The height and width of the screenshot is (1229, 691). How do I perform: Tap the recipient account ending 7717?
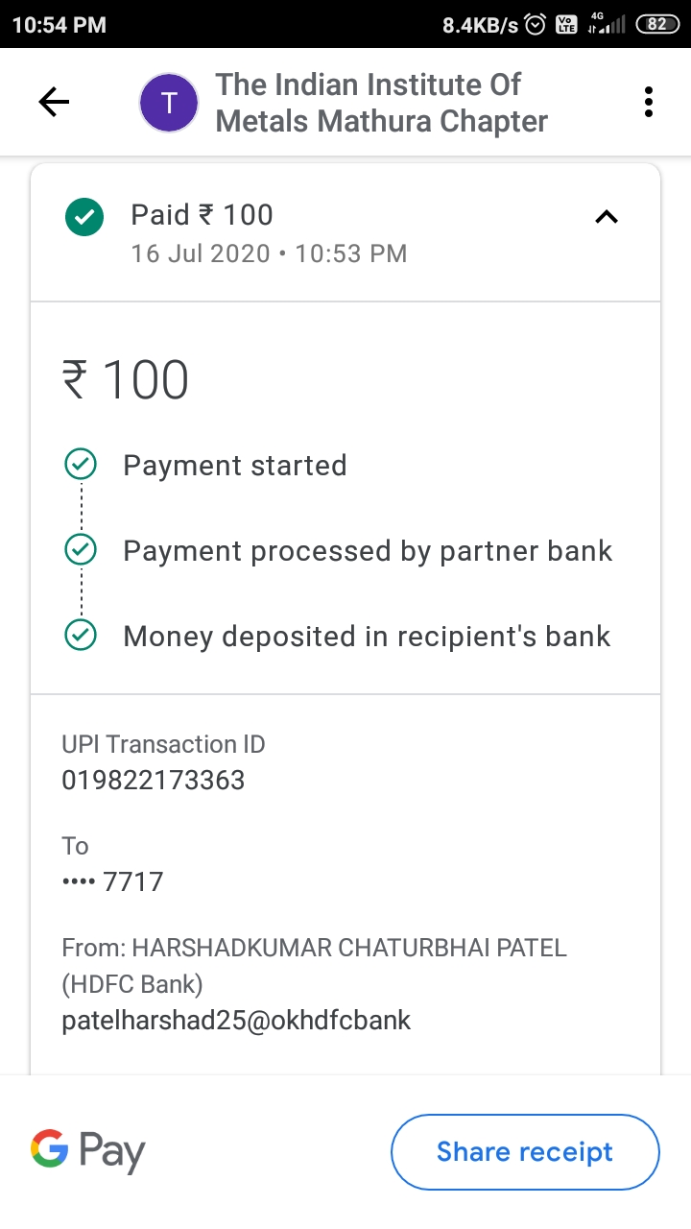113,880
